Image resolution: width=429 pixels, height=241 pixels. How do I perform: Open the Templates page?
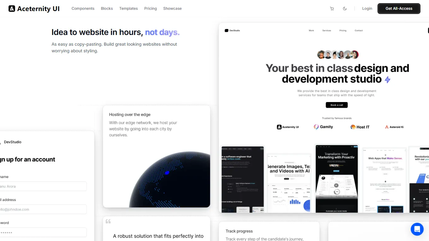click(128, 9)
